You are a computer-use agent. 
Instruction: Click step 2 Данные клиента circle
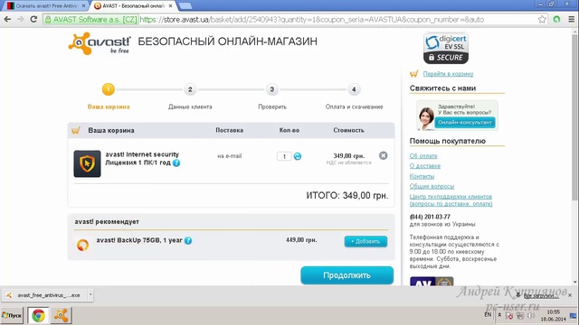point(190,89)
